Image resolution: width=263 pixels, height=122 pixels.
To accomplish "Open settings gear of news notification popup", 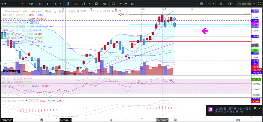I will click(255, 108).
